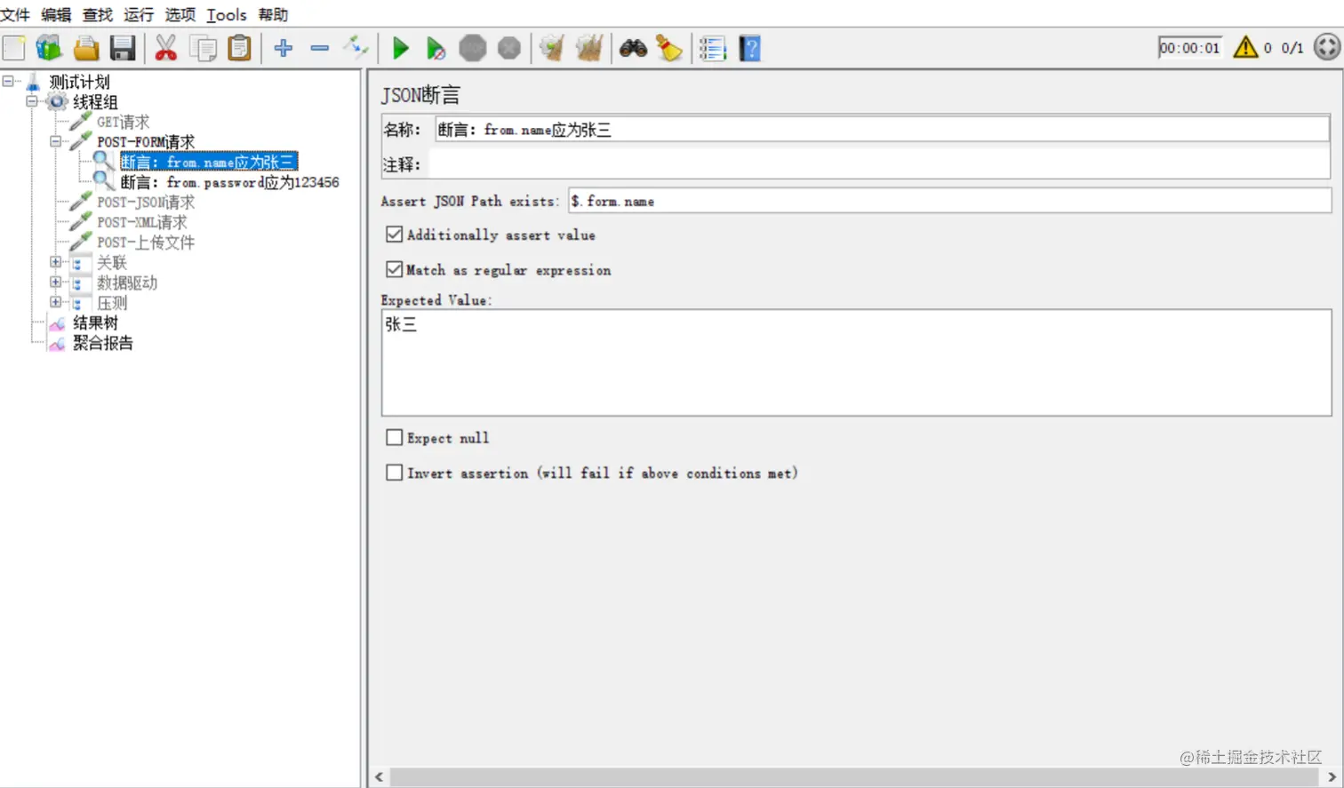Select the GET请求 sampler
Image resolution: width=1344 pixels, height=788 pixels.
tap(123, 122)
